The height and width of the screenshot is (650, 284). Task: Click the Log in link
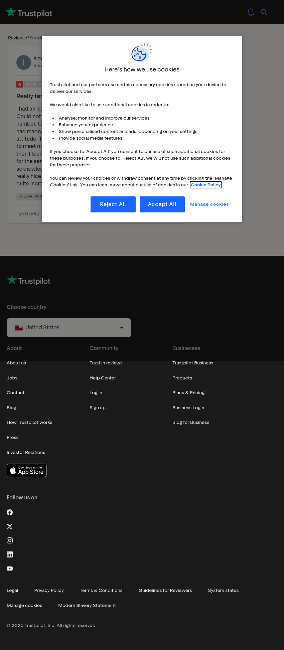96,393
